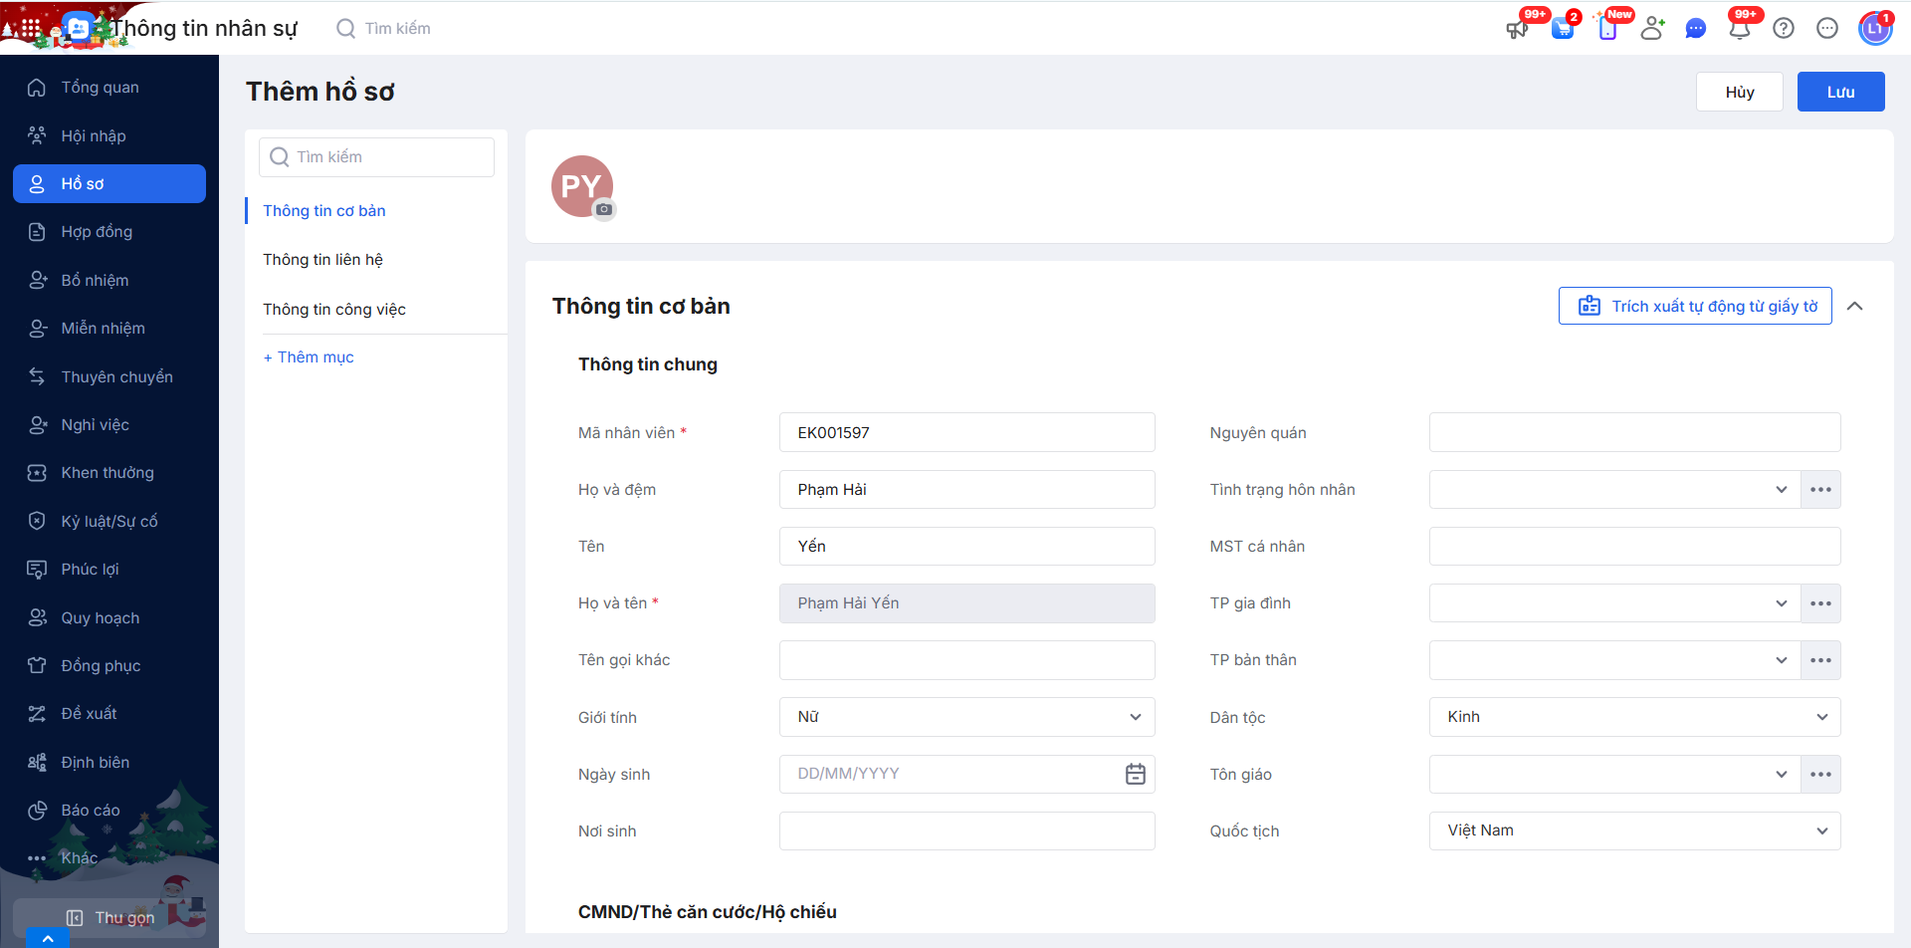Collapse the Thông tin cơ bản section
This screenshot has height=948, width=1911.
point(1855,307)
